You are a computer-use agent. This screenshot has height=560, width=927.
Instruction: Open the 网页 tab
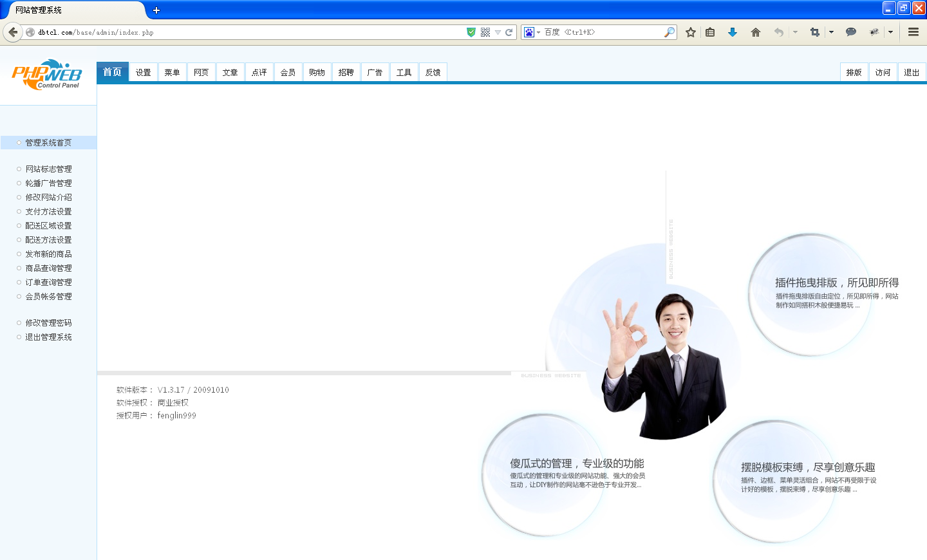(x=201, y=72)
